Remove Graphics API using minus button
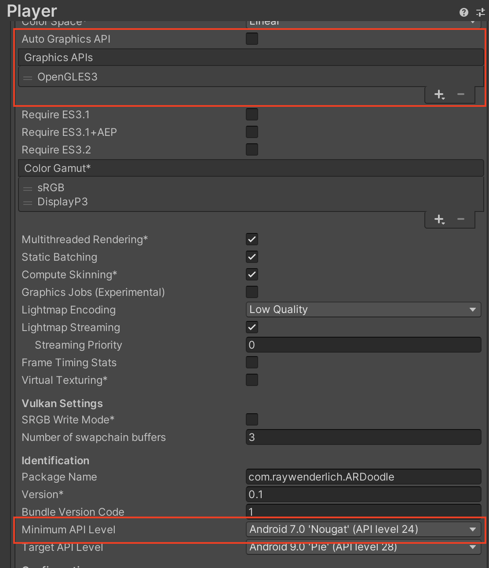This screenshot has width=489, height=568. (460, 95)
